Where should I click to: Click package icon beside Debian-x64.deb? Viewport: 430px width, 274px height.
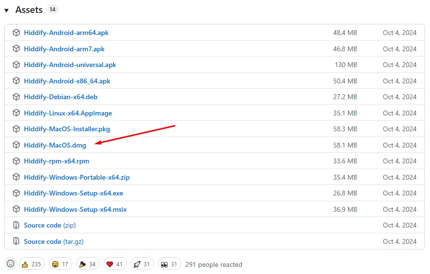coord(16,97)
